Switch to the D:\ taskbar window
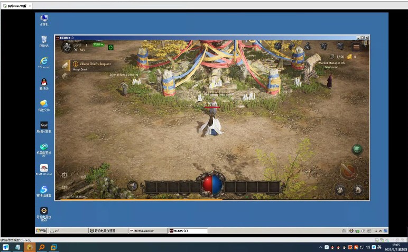This screenshot has height=252, width=408. pyautogui.click(x=68, y=231)
